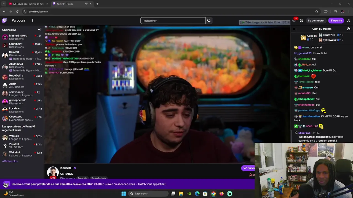353x198 pixels.
Task: Click Discussions category under ON PARLE
Action: (x=67, y=178)
